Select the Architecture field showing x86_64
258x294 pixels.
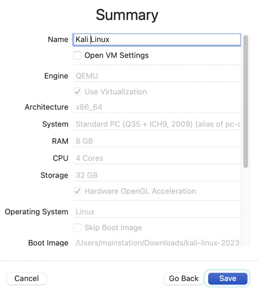coord(157,107)
